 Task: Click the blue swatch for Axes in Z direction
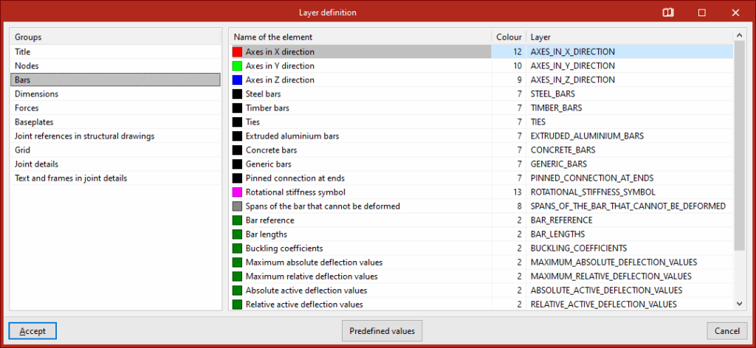point(237,80)
